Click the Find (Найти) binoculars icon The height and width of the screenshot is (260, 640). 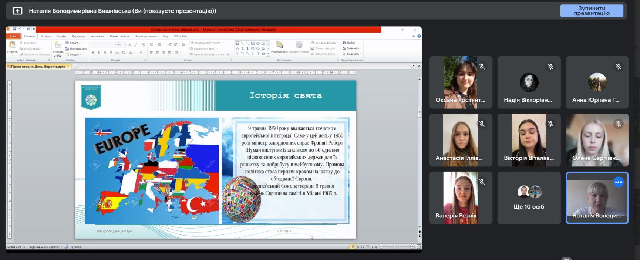[x=344, y=43]
